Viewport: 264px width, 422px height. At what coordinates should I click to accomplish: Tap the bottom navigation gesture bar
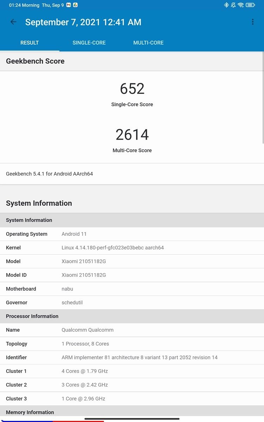coord(132,419)
